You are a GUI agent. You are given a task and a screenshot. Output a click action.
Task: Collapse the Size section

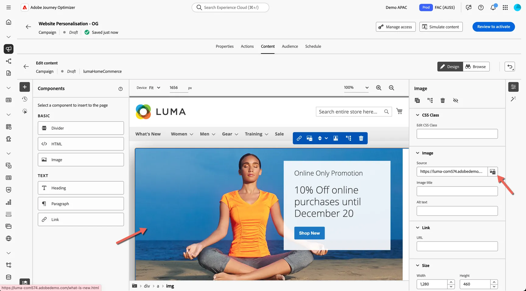tap(418, 265)
